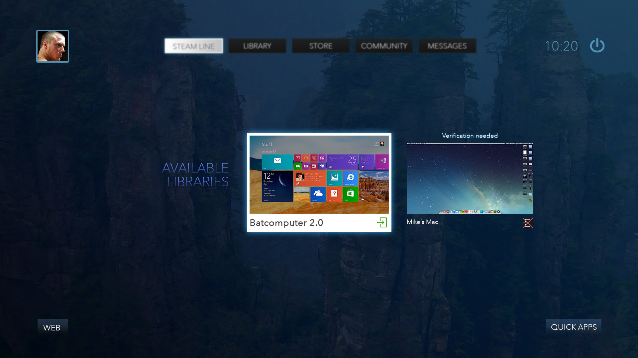The width and height of the screenshot is (638, 358).
Task: Click the Web button at bottom left
Action: pos(51,327)
